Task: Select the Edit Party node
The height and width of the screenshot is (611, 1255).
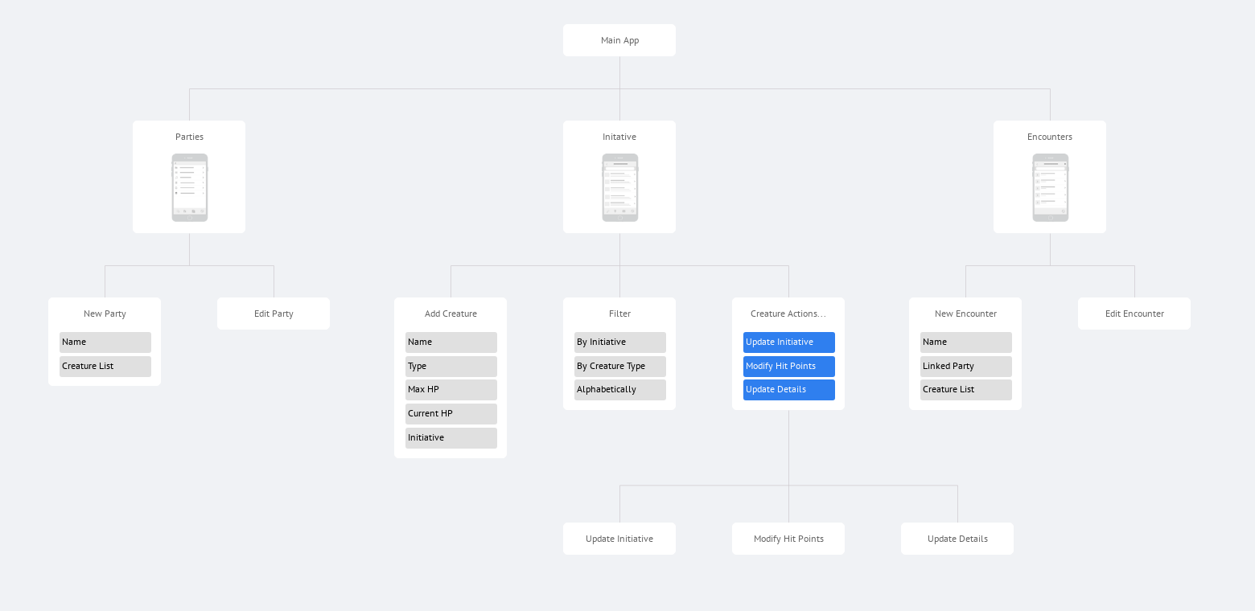Action: 274,314
